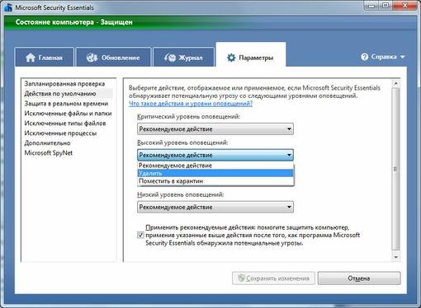Screen dimensions: 421x308
Task: Click the question mark help icon
Action: pos(365,57)
